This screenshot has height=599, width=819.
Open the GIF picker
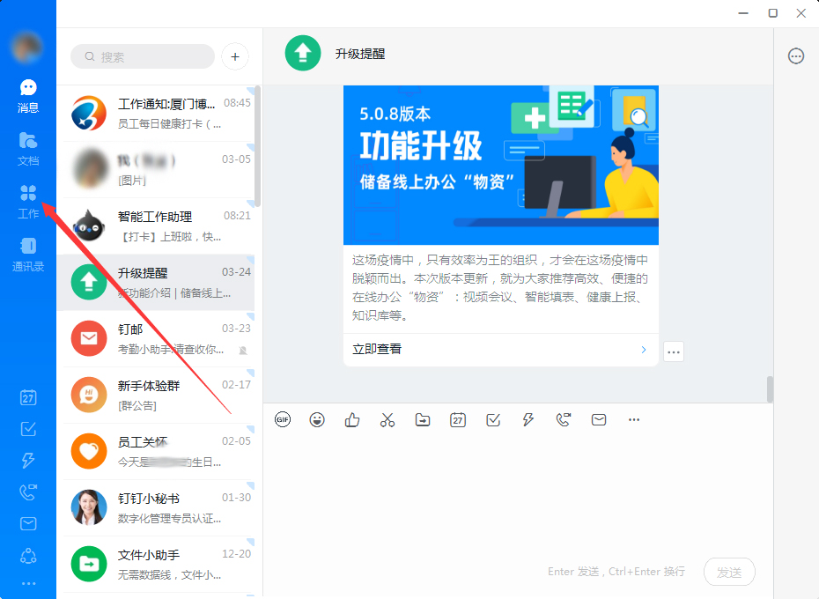coord(282,420)
